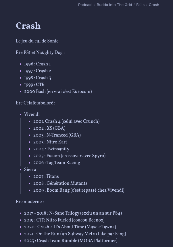The width and height of the screenshot is (173, 247).
Task: Open the Podcast breadcrumb link
Action: tap(85, 5)
